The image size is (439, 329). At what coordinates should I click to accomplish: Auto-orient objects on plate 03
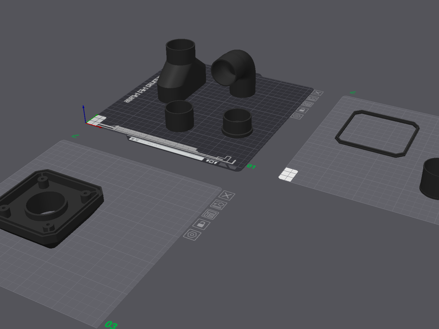click(x=219, y=205)
